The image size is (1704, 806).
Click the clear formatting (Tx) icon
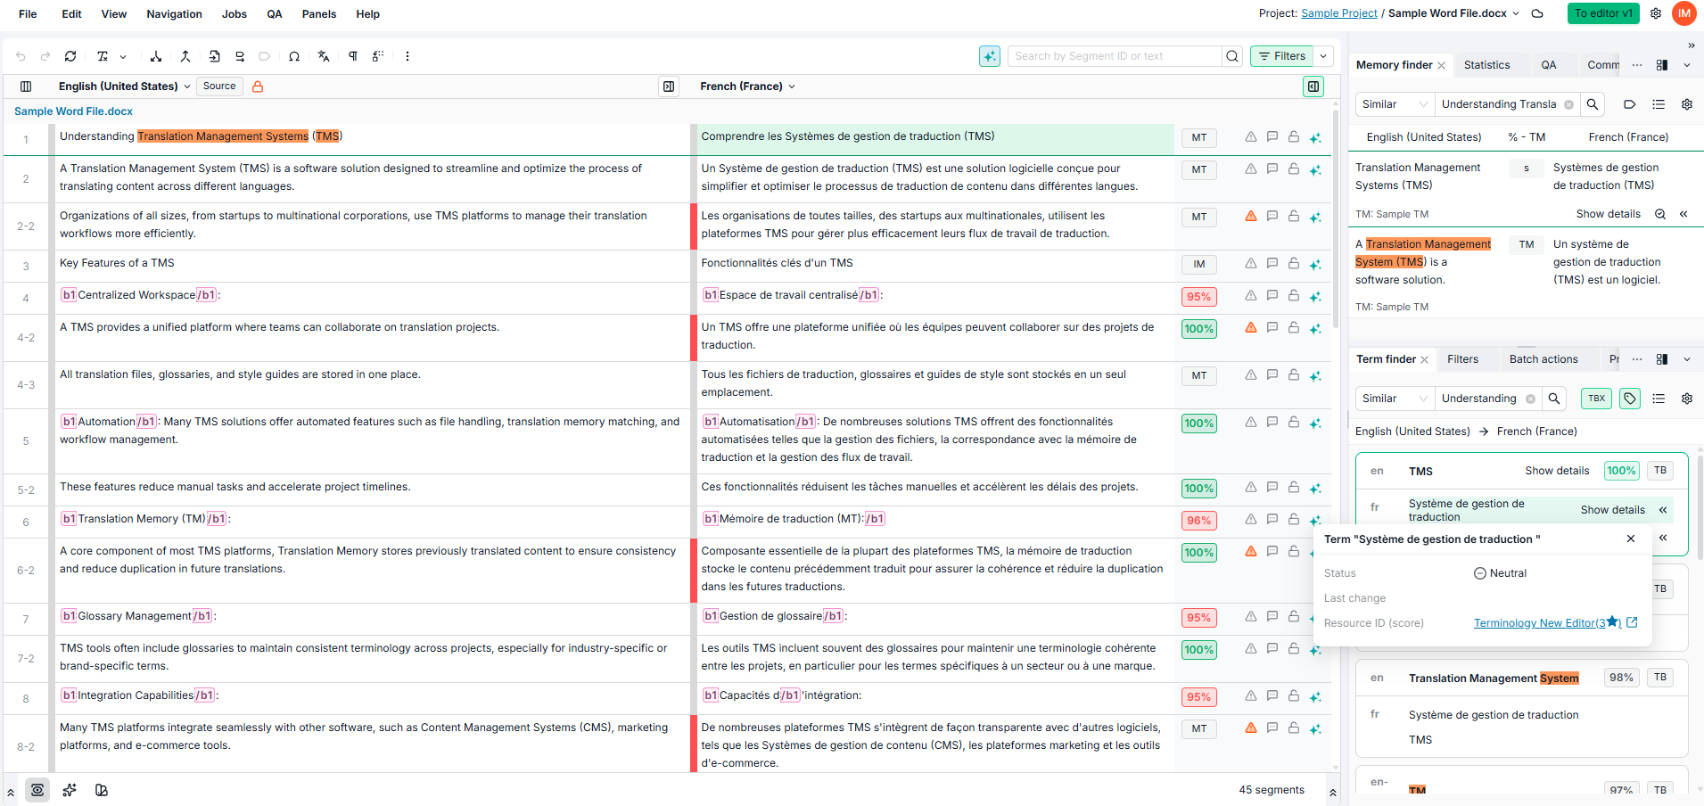(x=103, y=56)
